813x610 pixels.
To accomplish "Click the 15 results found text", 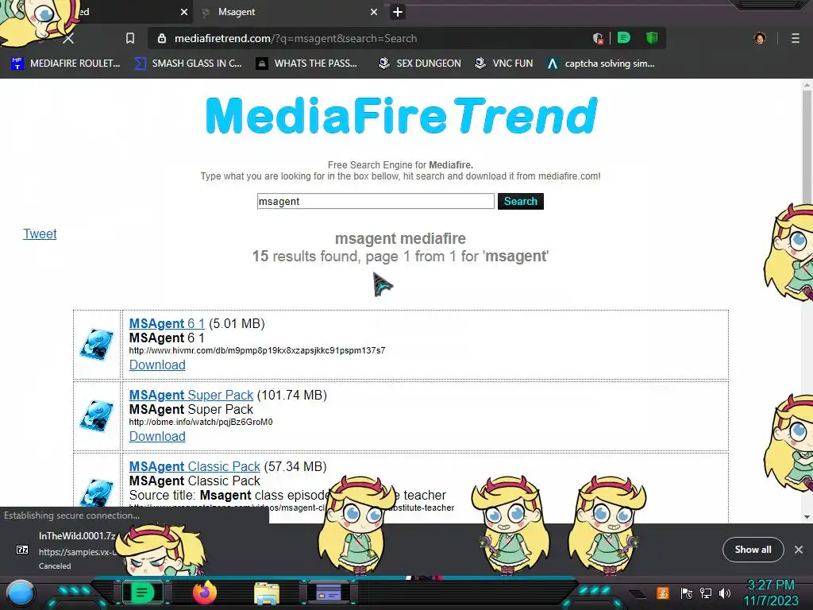I will (x=400, y=257).
